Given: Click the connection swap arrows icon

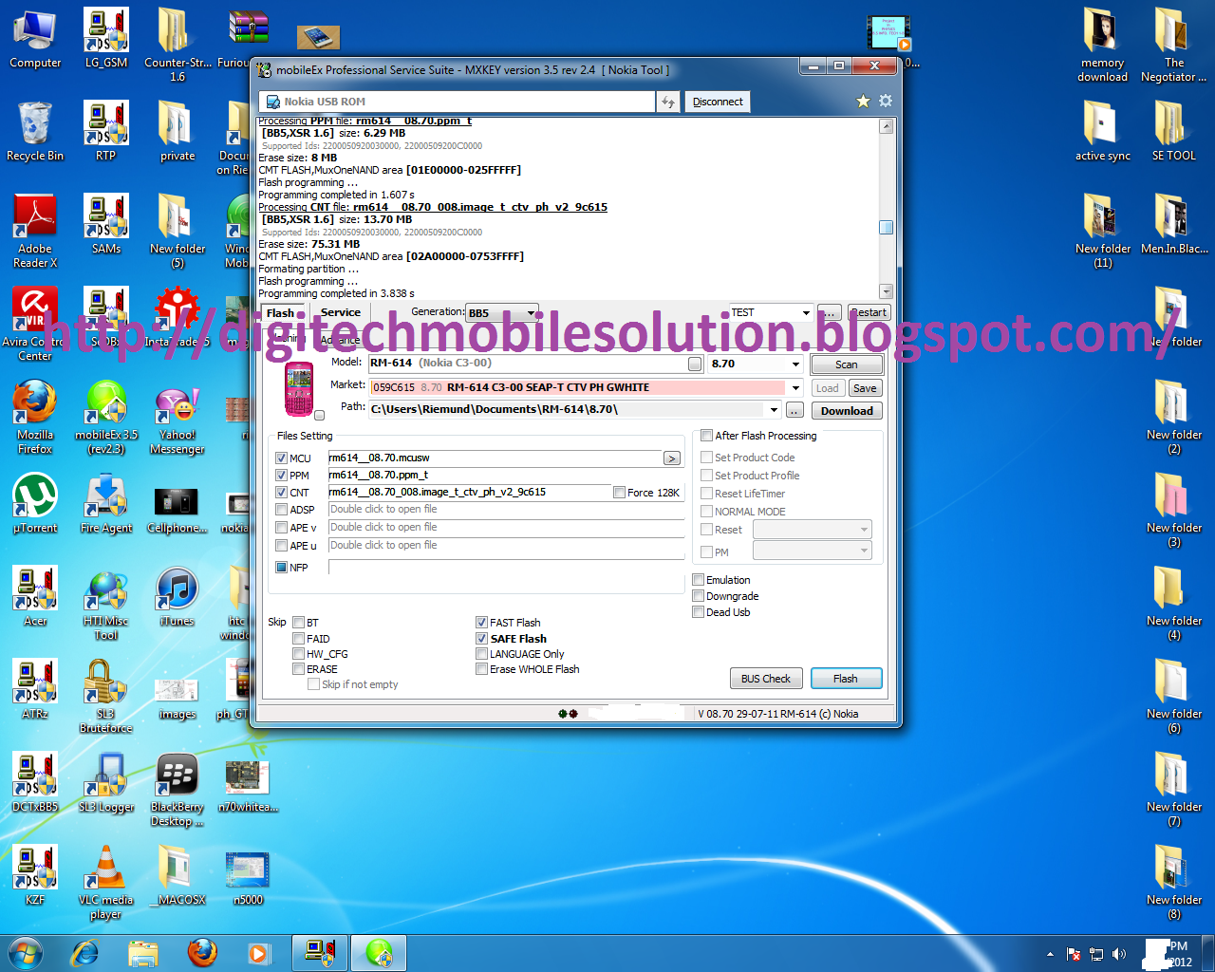Looking at the screenshot, I should 668,102.
